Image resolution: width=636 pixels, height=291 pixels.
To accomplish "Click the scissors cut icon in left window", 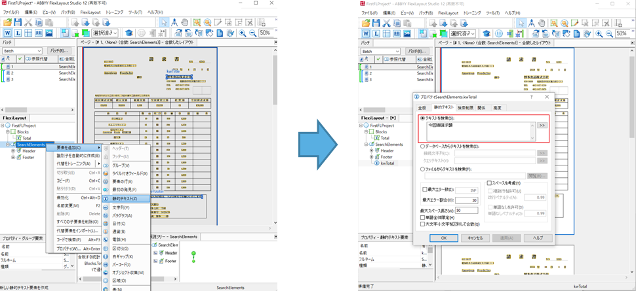I will click(x=30, y=23).
